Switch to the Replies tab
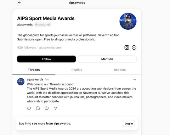The height and width of the screenshot is (135, 170). click(x=77, y=70)
